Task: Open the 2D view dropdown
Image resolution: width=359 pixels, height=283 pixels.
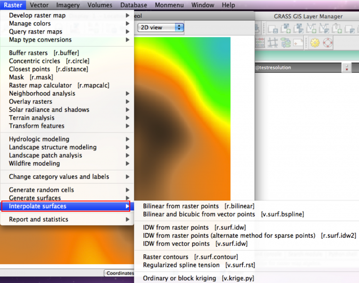Action: coord(160,27)
